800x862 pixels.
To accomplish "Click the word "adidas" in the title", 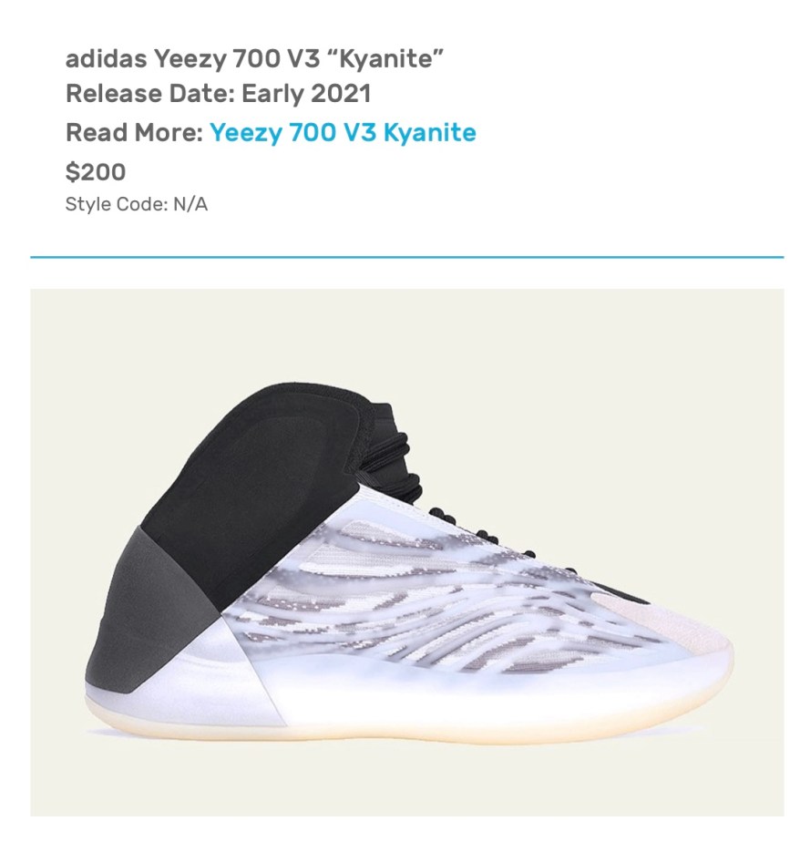I will [x=106, y=58].
